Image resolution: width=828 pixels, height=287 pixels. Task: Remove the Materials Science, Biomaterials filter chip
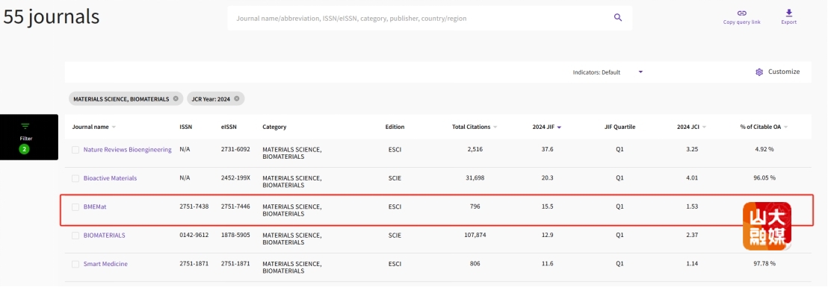176,98
